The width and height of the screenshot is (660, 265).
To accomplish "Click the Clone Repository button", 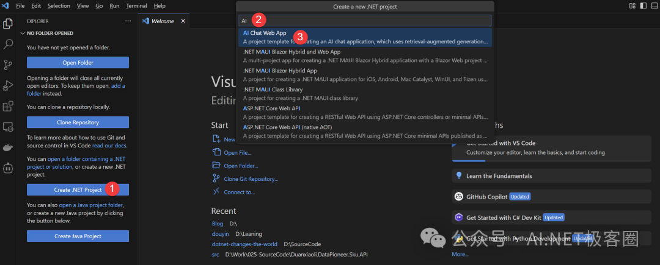I will (x=78, y=122).
